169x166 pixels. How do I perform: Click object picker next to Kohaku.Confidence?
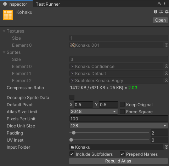pyautogui.click(x=167, y=66)
